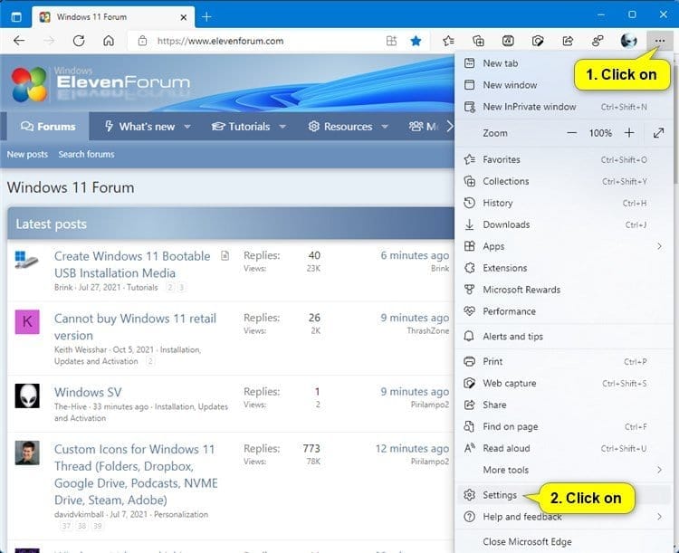Open the profile avatar in the toolbar
This screenshot has height=553, width=679.
click(x=629, y=41)
